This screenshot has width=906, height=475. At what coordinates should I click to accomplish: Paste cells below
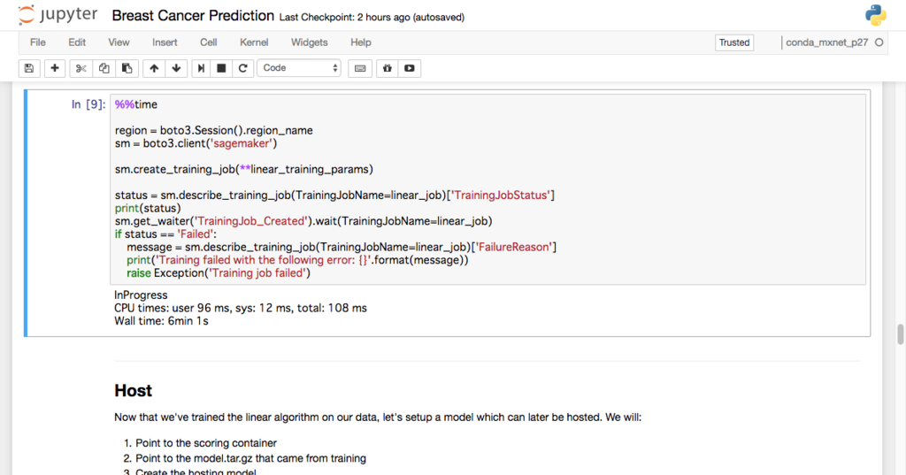pos(127,68)
